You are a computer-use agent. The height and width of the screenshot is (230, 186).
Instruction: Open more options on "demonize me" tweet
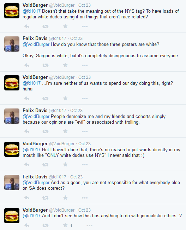click(85, 131)
